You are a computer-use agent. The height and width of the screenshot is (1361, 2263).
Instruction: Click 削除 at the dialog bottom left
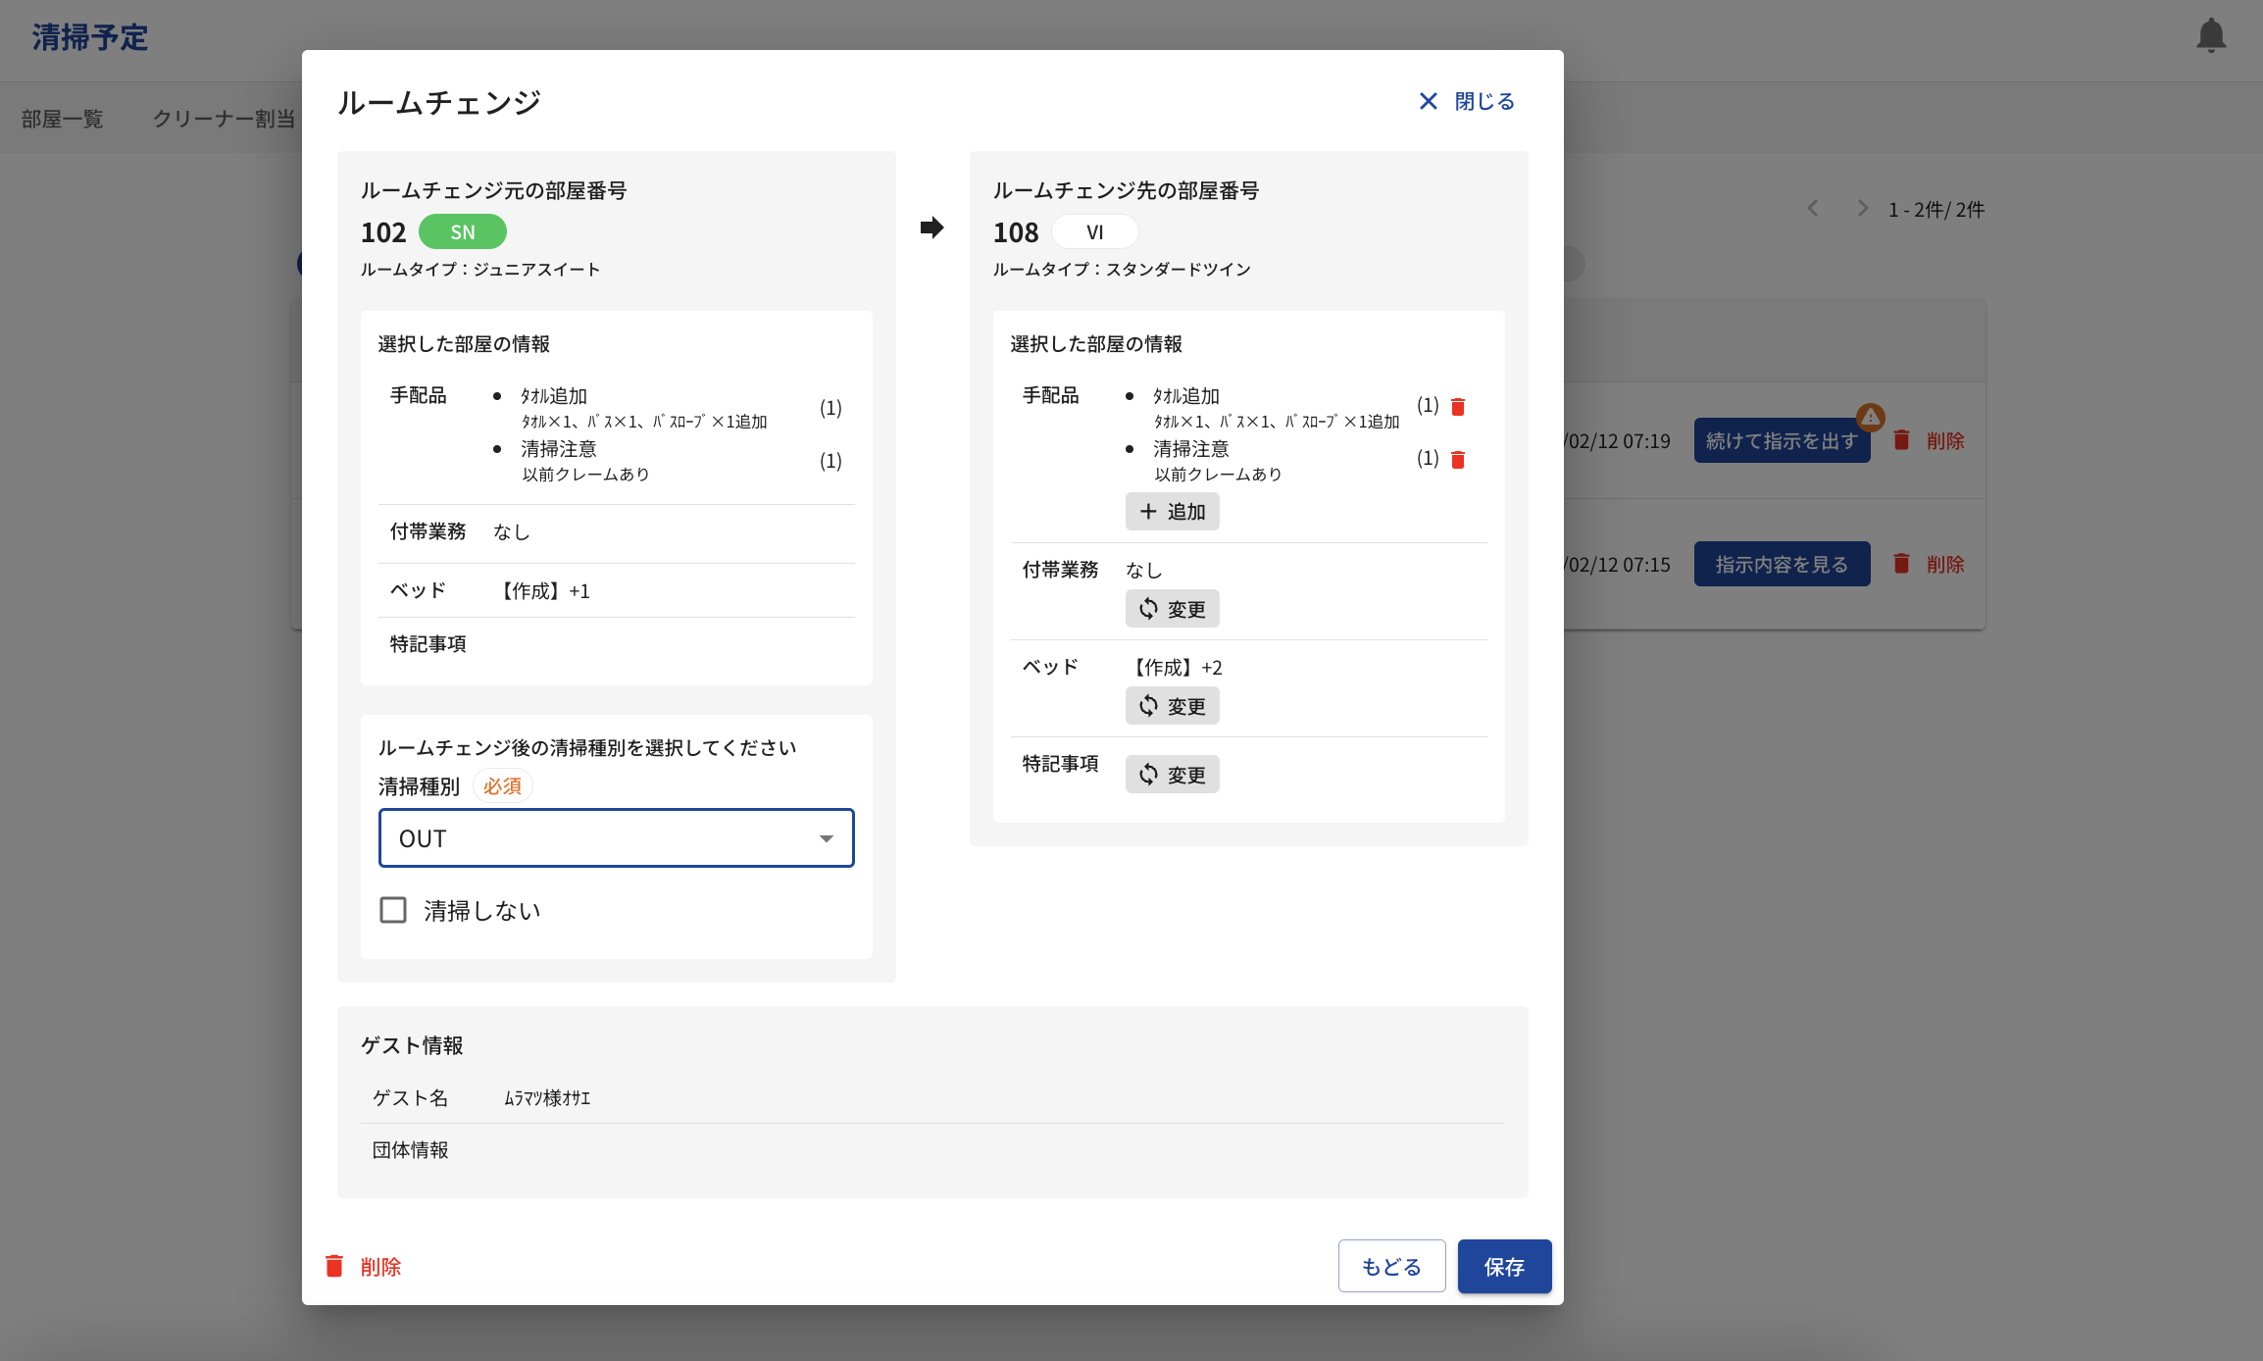[x=363, y=1266]
